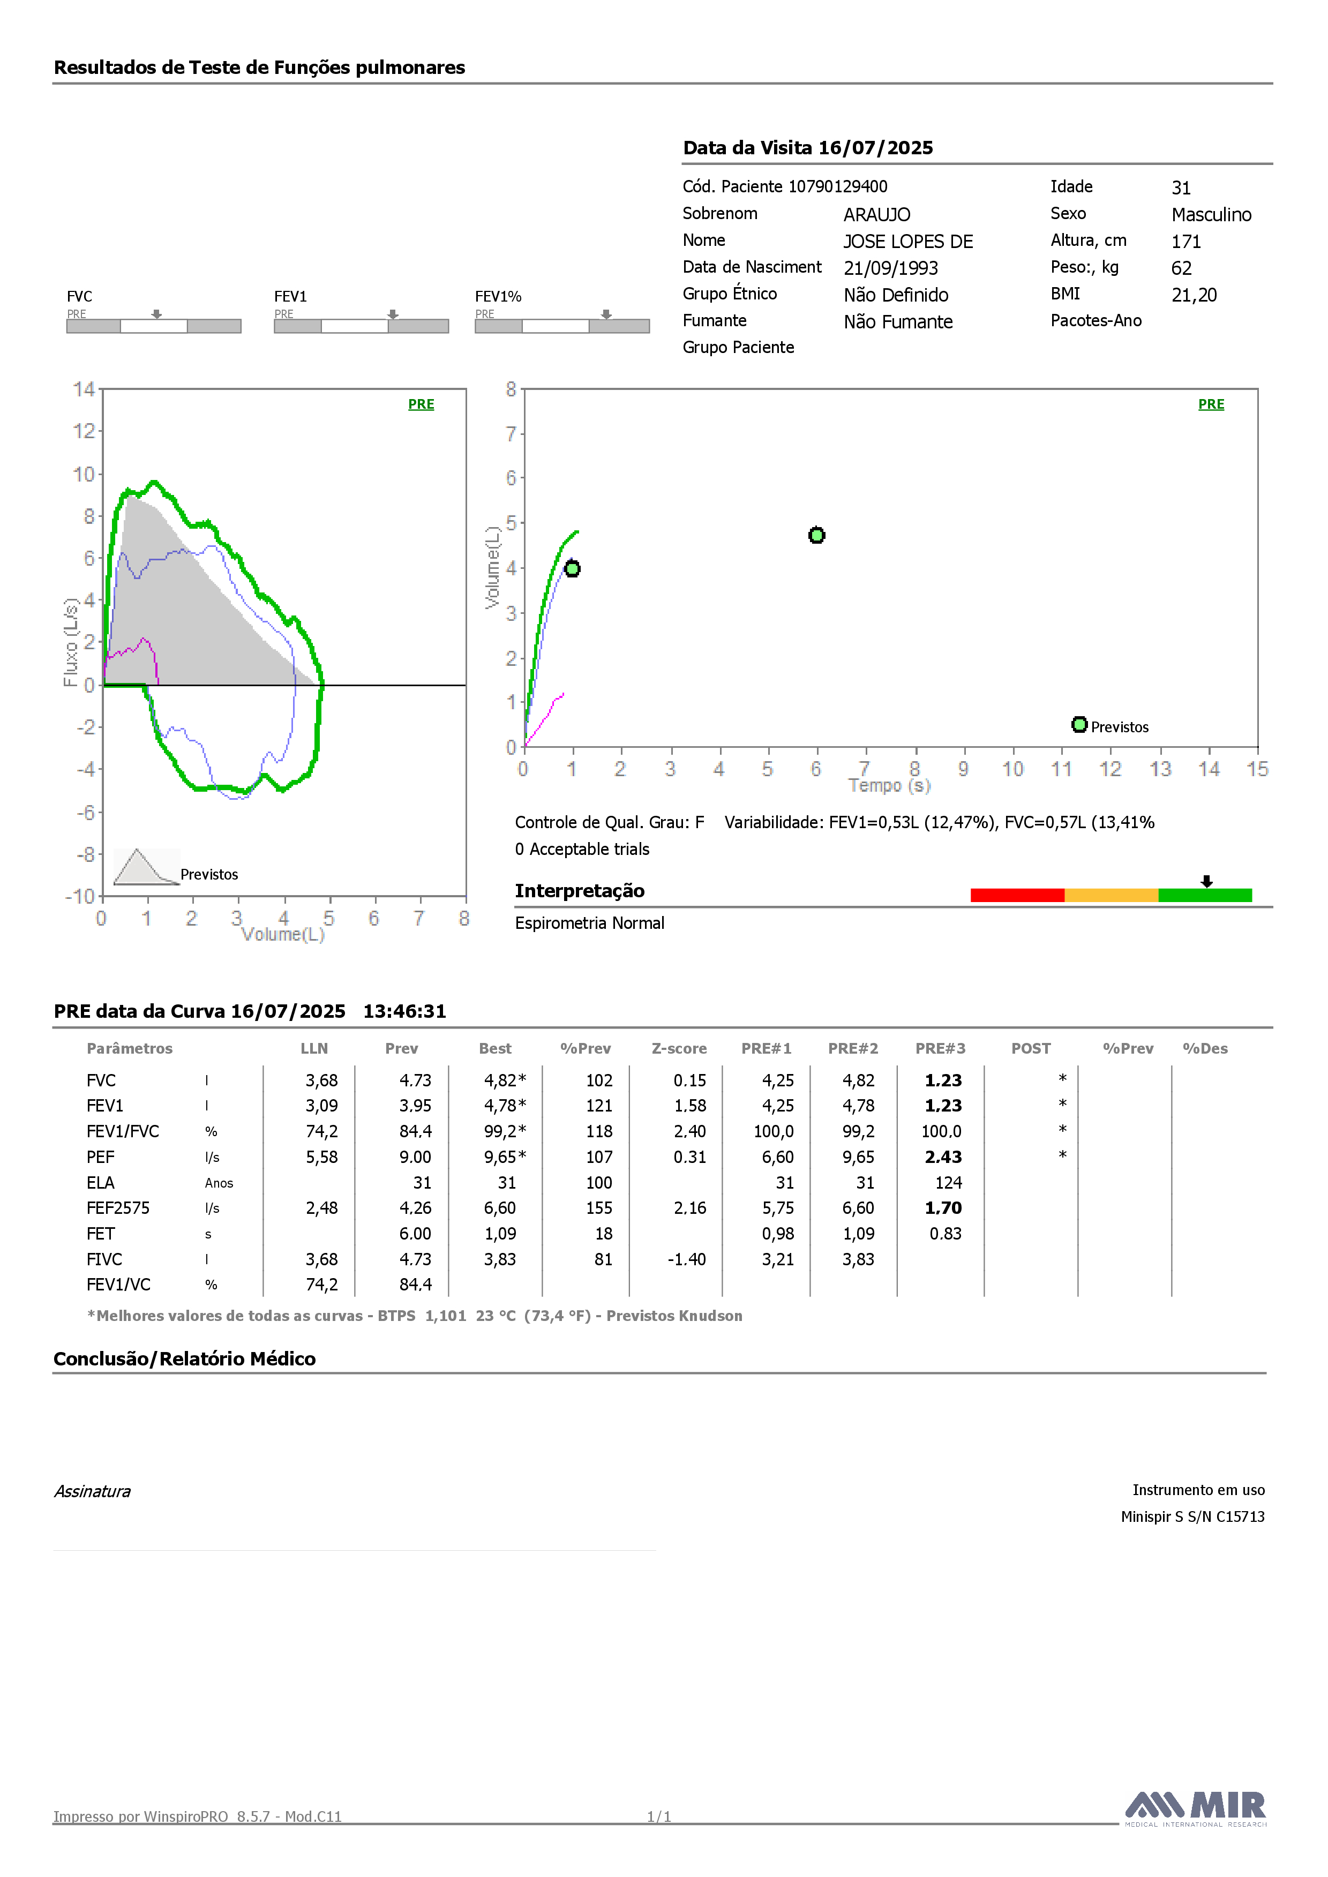Click the MIR logo
The width and height of the screenshot is (1328, 1877).
click(x=1195, y=1808)
